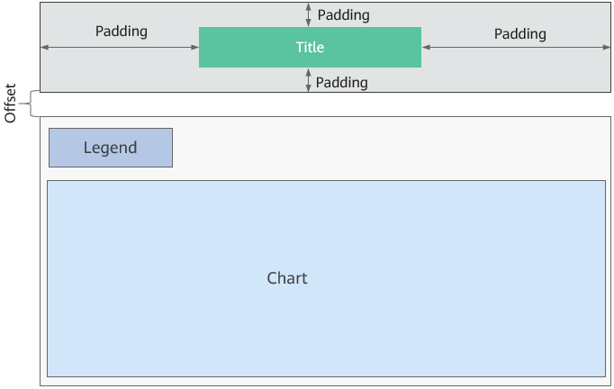Click the word Legend text
Viewport: 614px width, 389px height.
(111, 148)
